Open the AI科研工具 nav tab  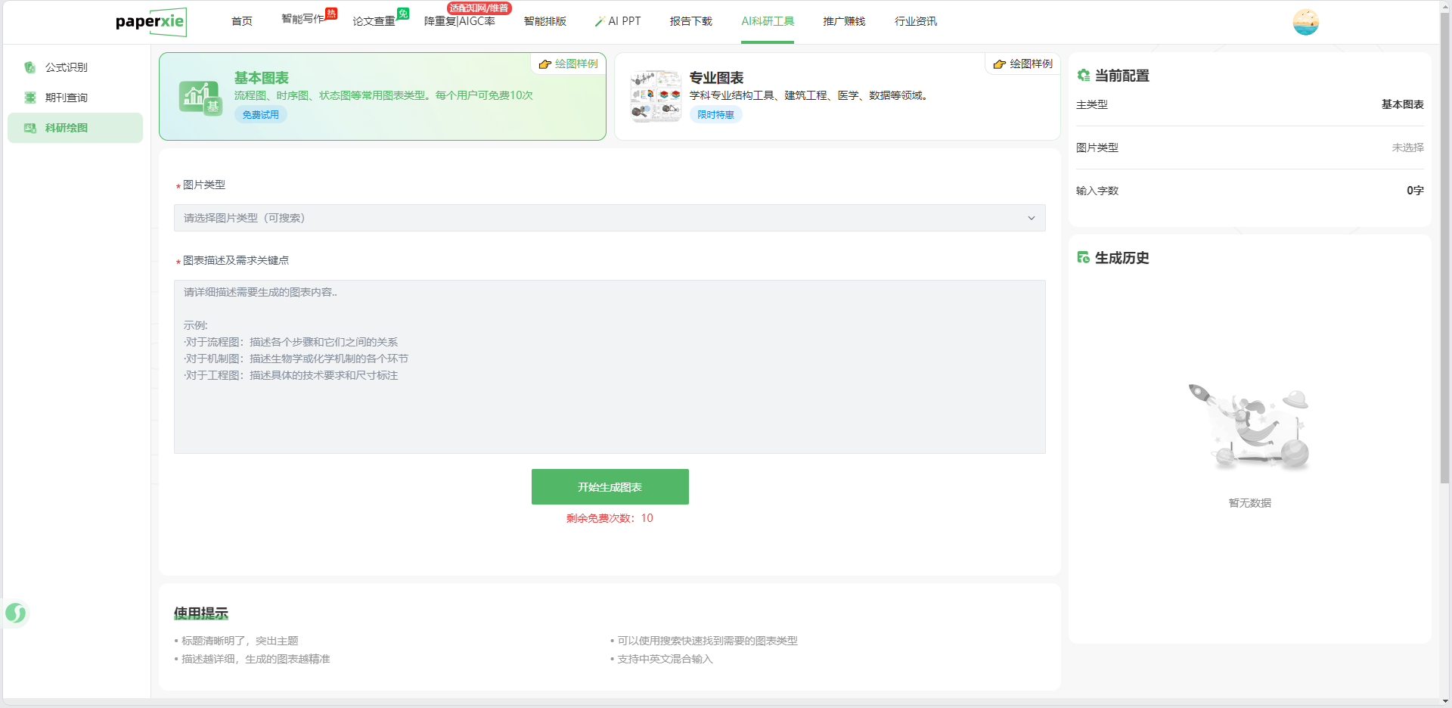pos(767,21)
